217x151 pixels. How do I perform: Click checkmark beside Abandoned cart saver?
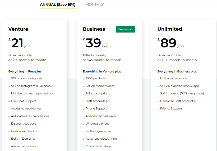click(84, 117)
